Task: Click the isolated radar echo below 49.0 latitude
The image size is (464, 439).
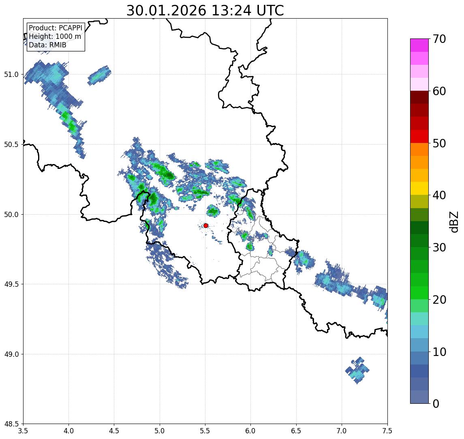Action: pos(357,371)
